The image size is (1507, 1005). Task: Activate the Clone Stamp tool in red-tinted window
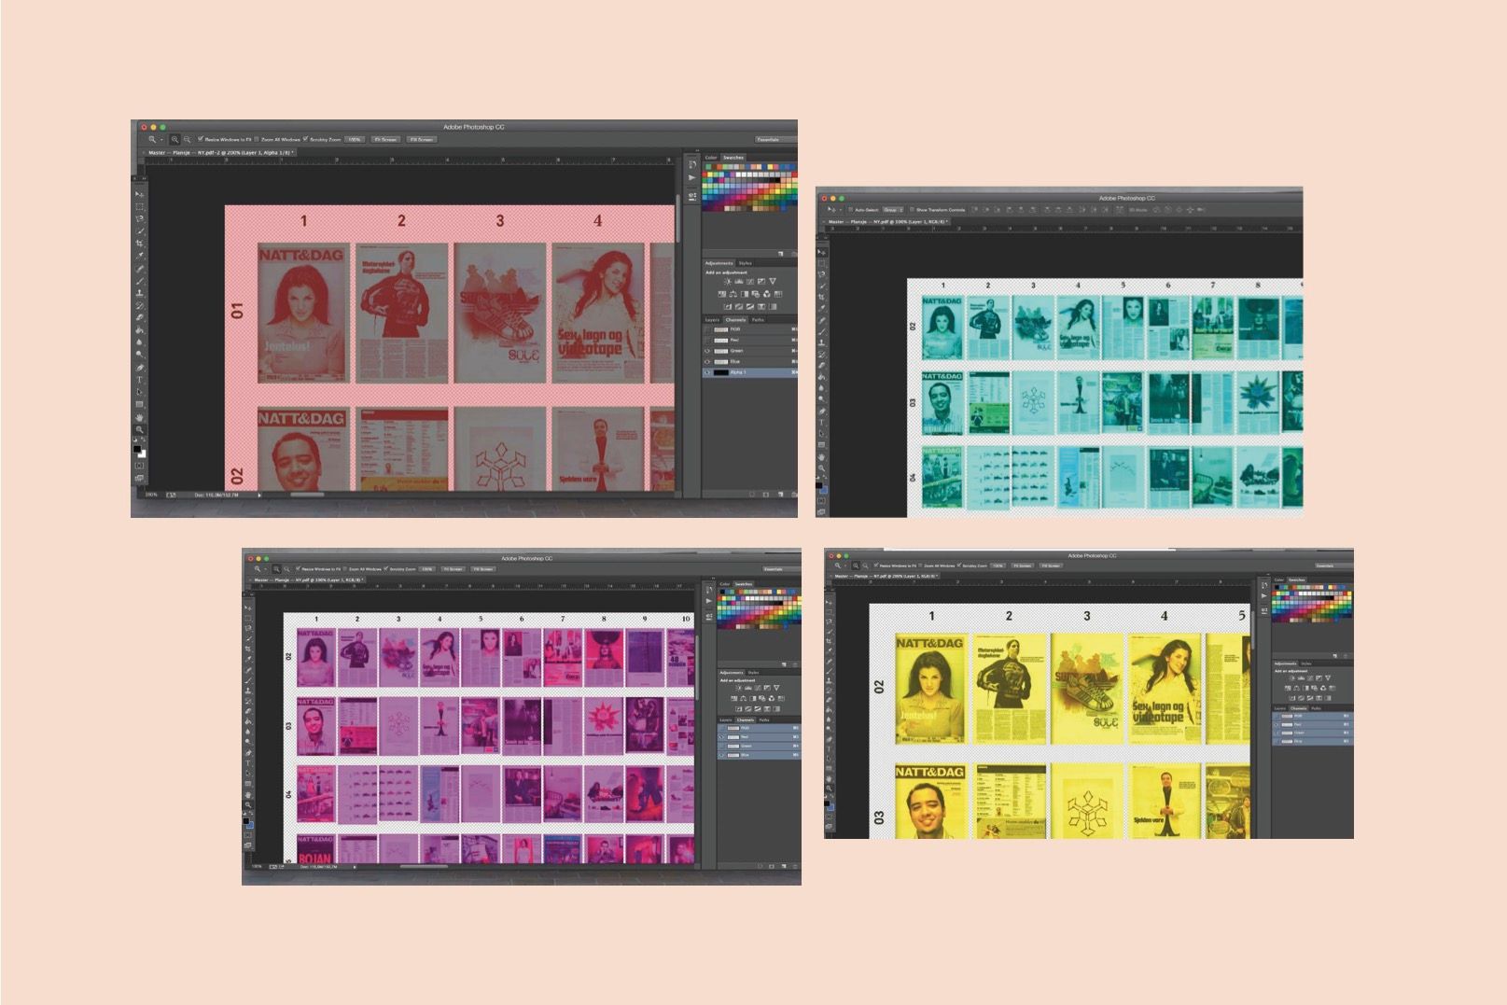point(140,293)
